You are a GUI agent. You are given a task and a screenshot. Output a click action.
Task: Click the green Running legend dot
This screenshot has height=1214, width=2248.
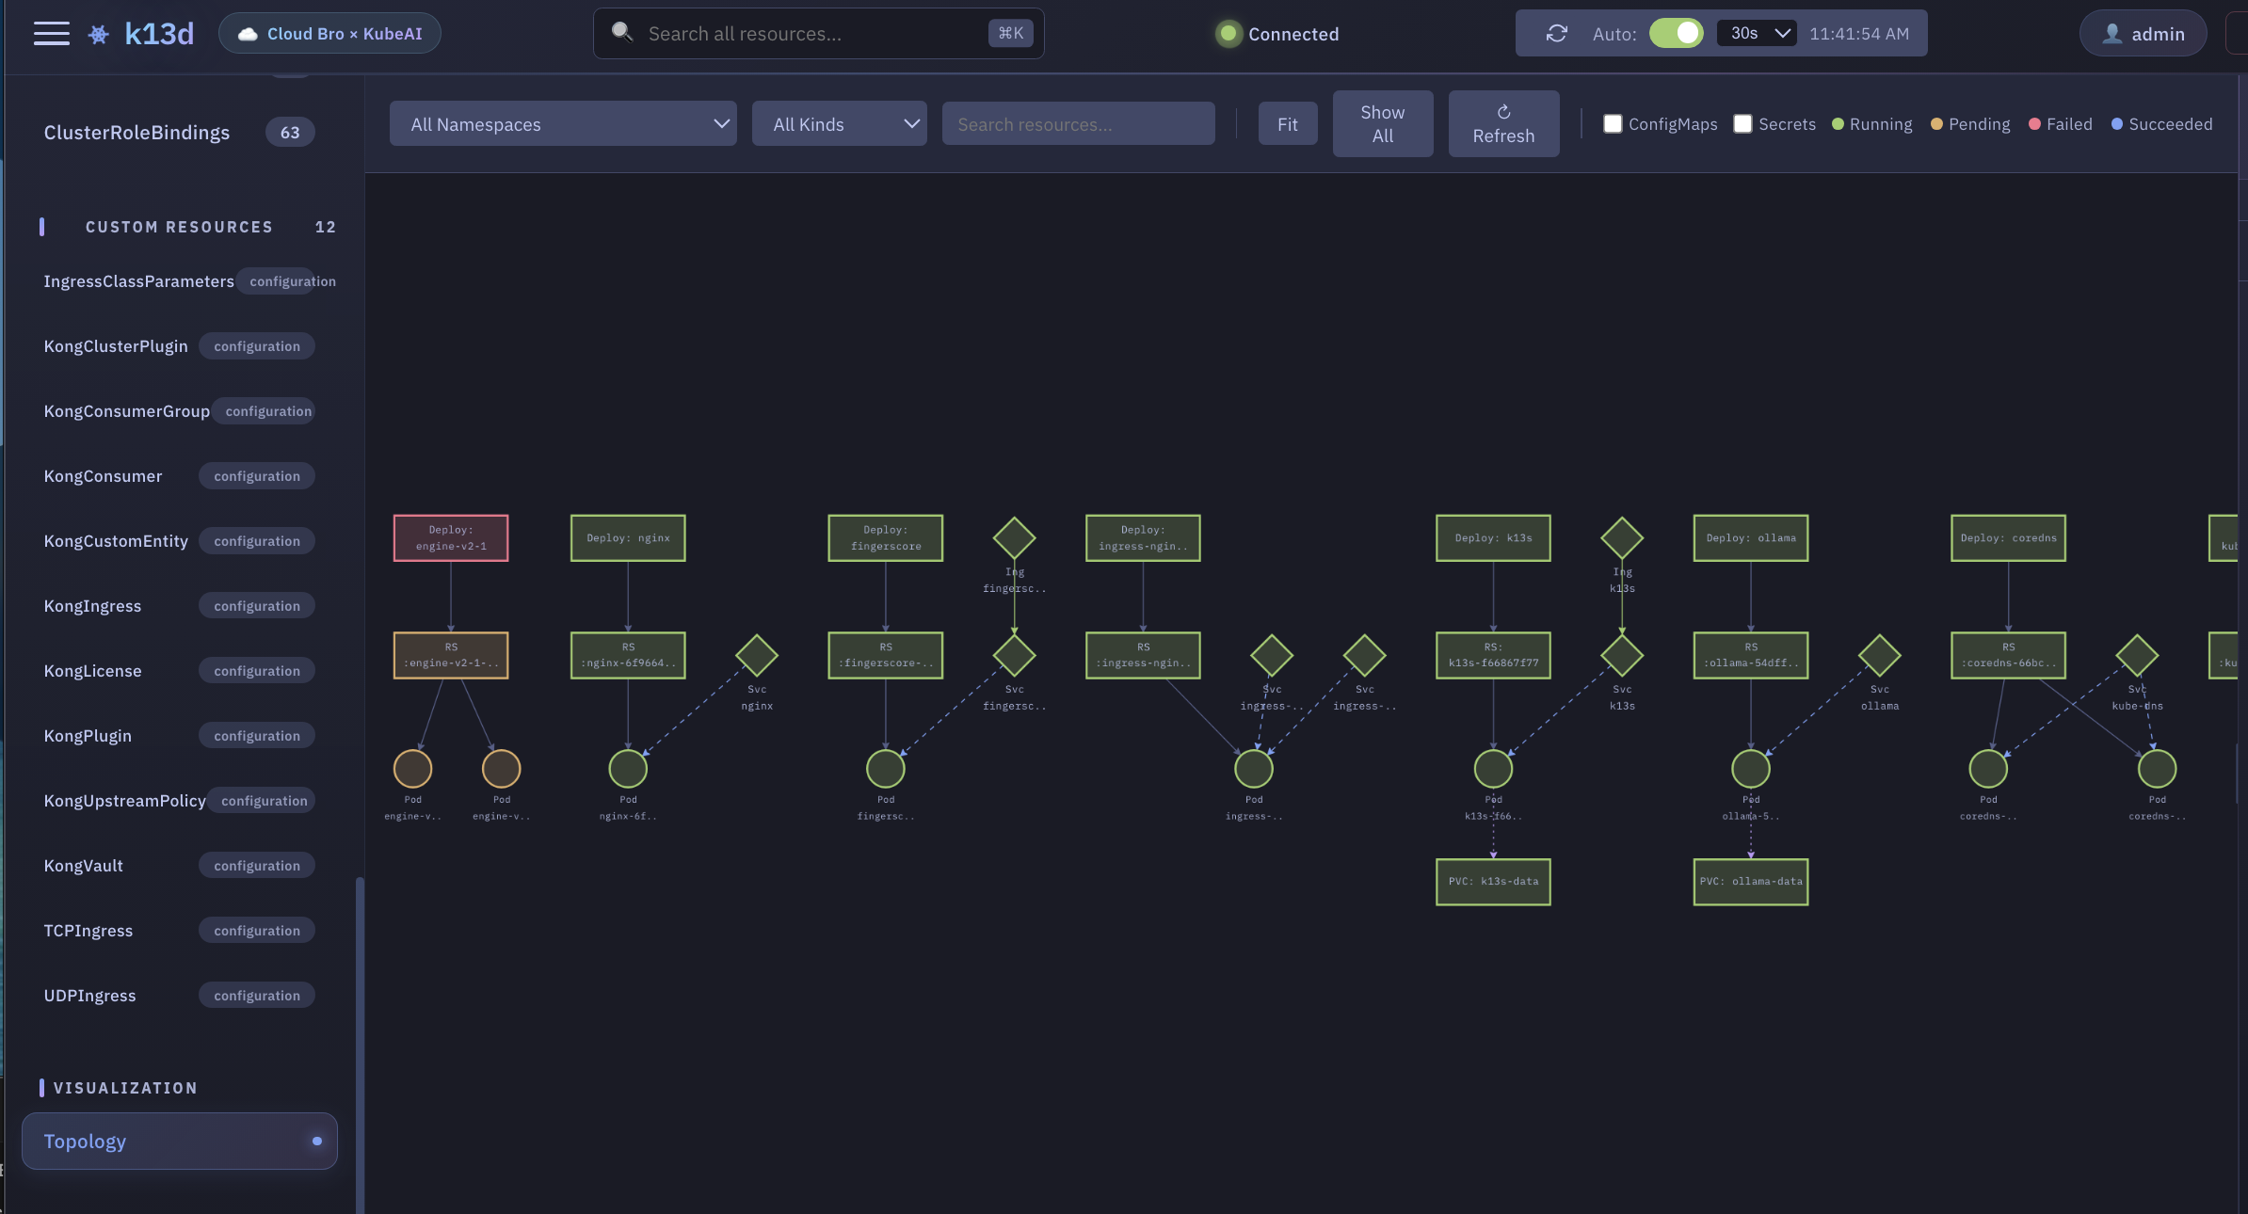pyautogui.click(x=1839, y=123)
